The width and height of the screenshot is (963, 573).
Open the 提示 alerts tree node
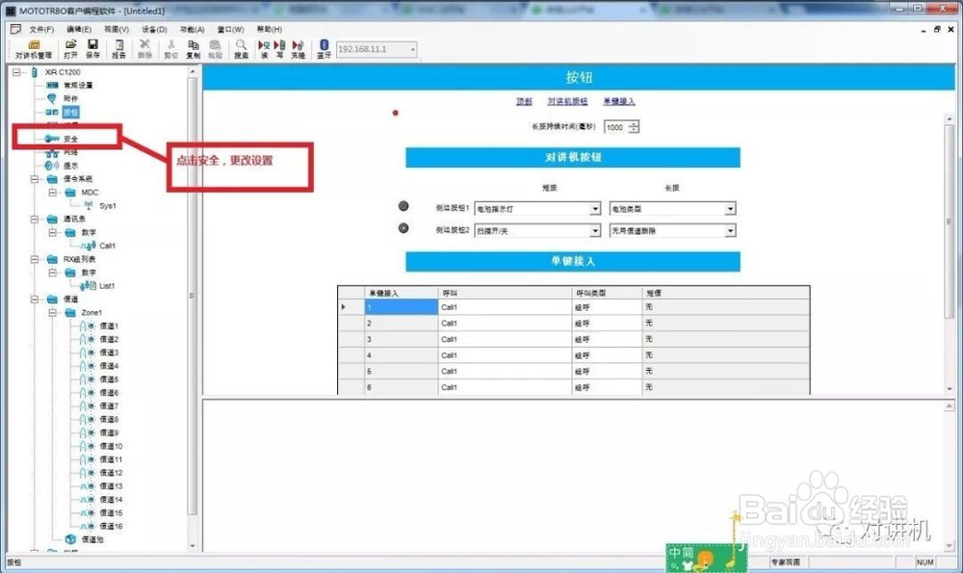click(70, 166)
